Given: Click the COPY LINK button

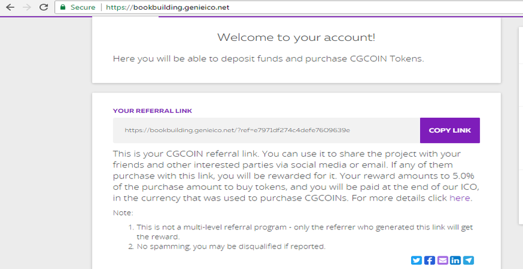Looking at the screenshot, I should pyautogui.click(x=450, y=130).
